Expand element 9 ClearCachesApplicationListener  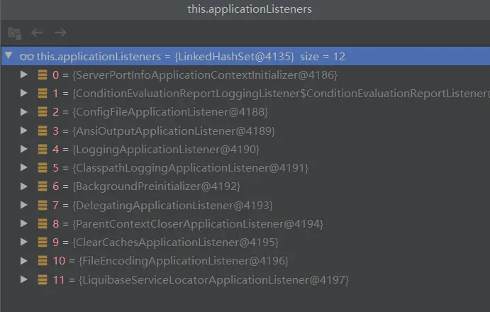pos(23,242)
